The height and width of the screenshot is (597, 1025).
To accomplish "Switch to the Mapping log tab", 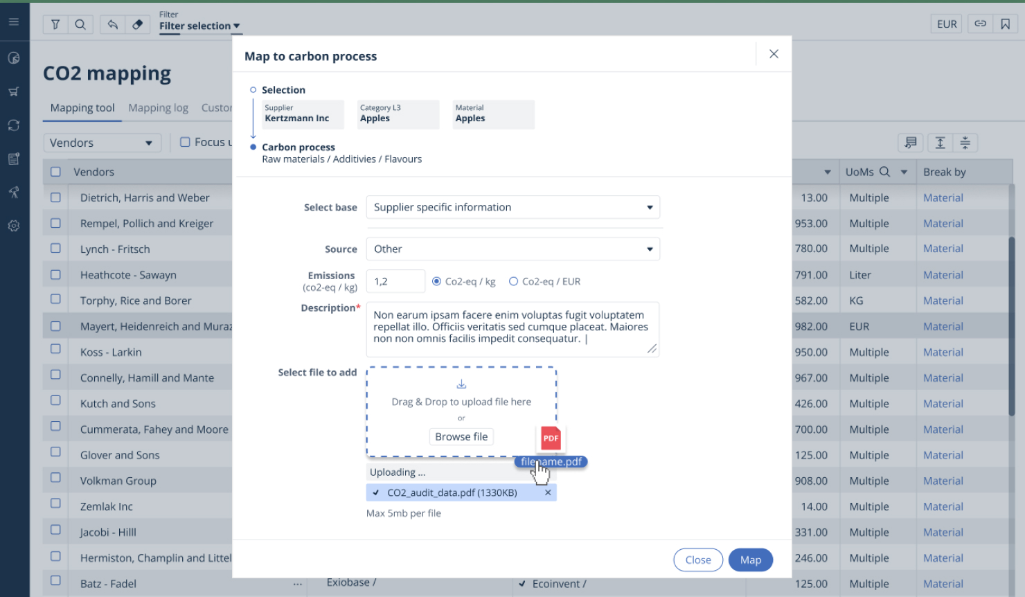I will tap(158, 108).
